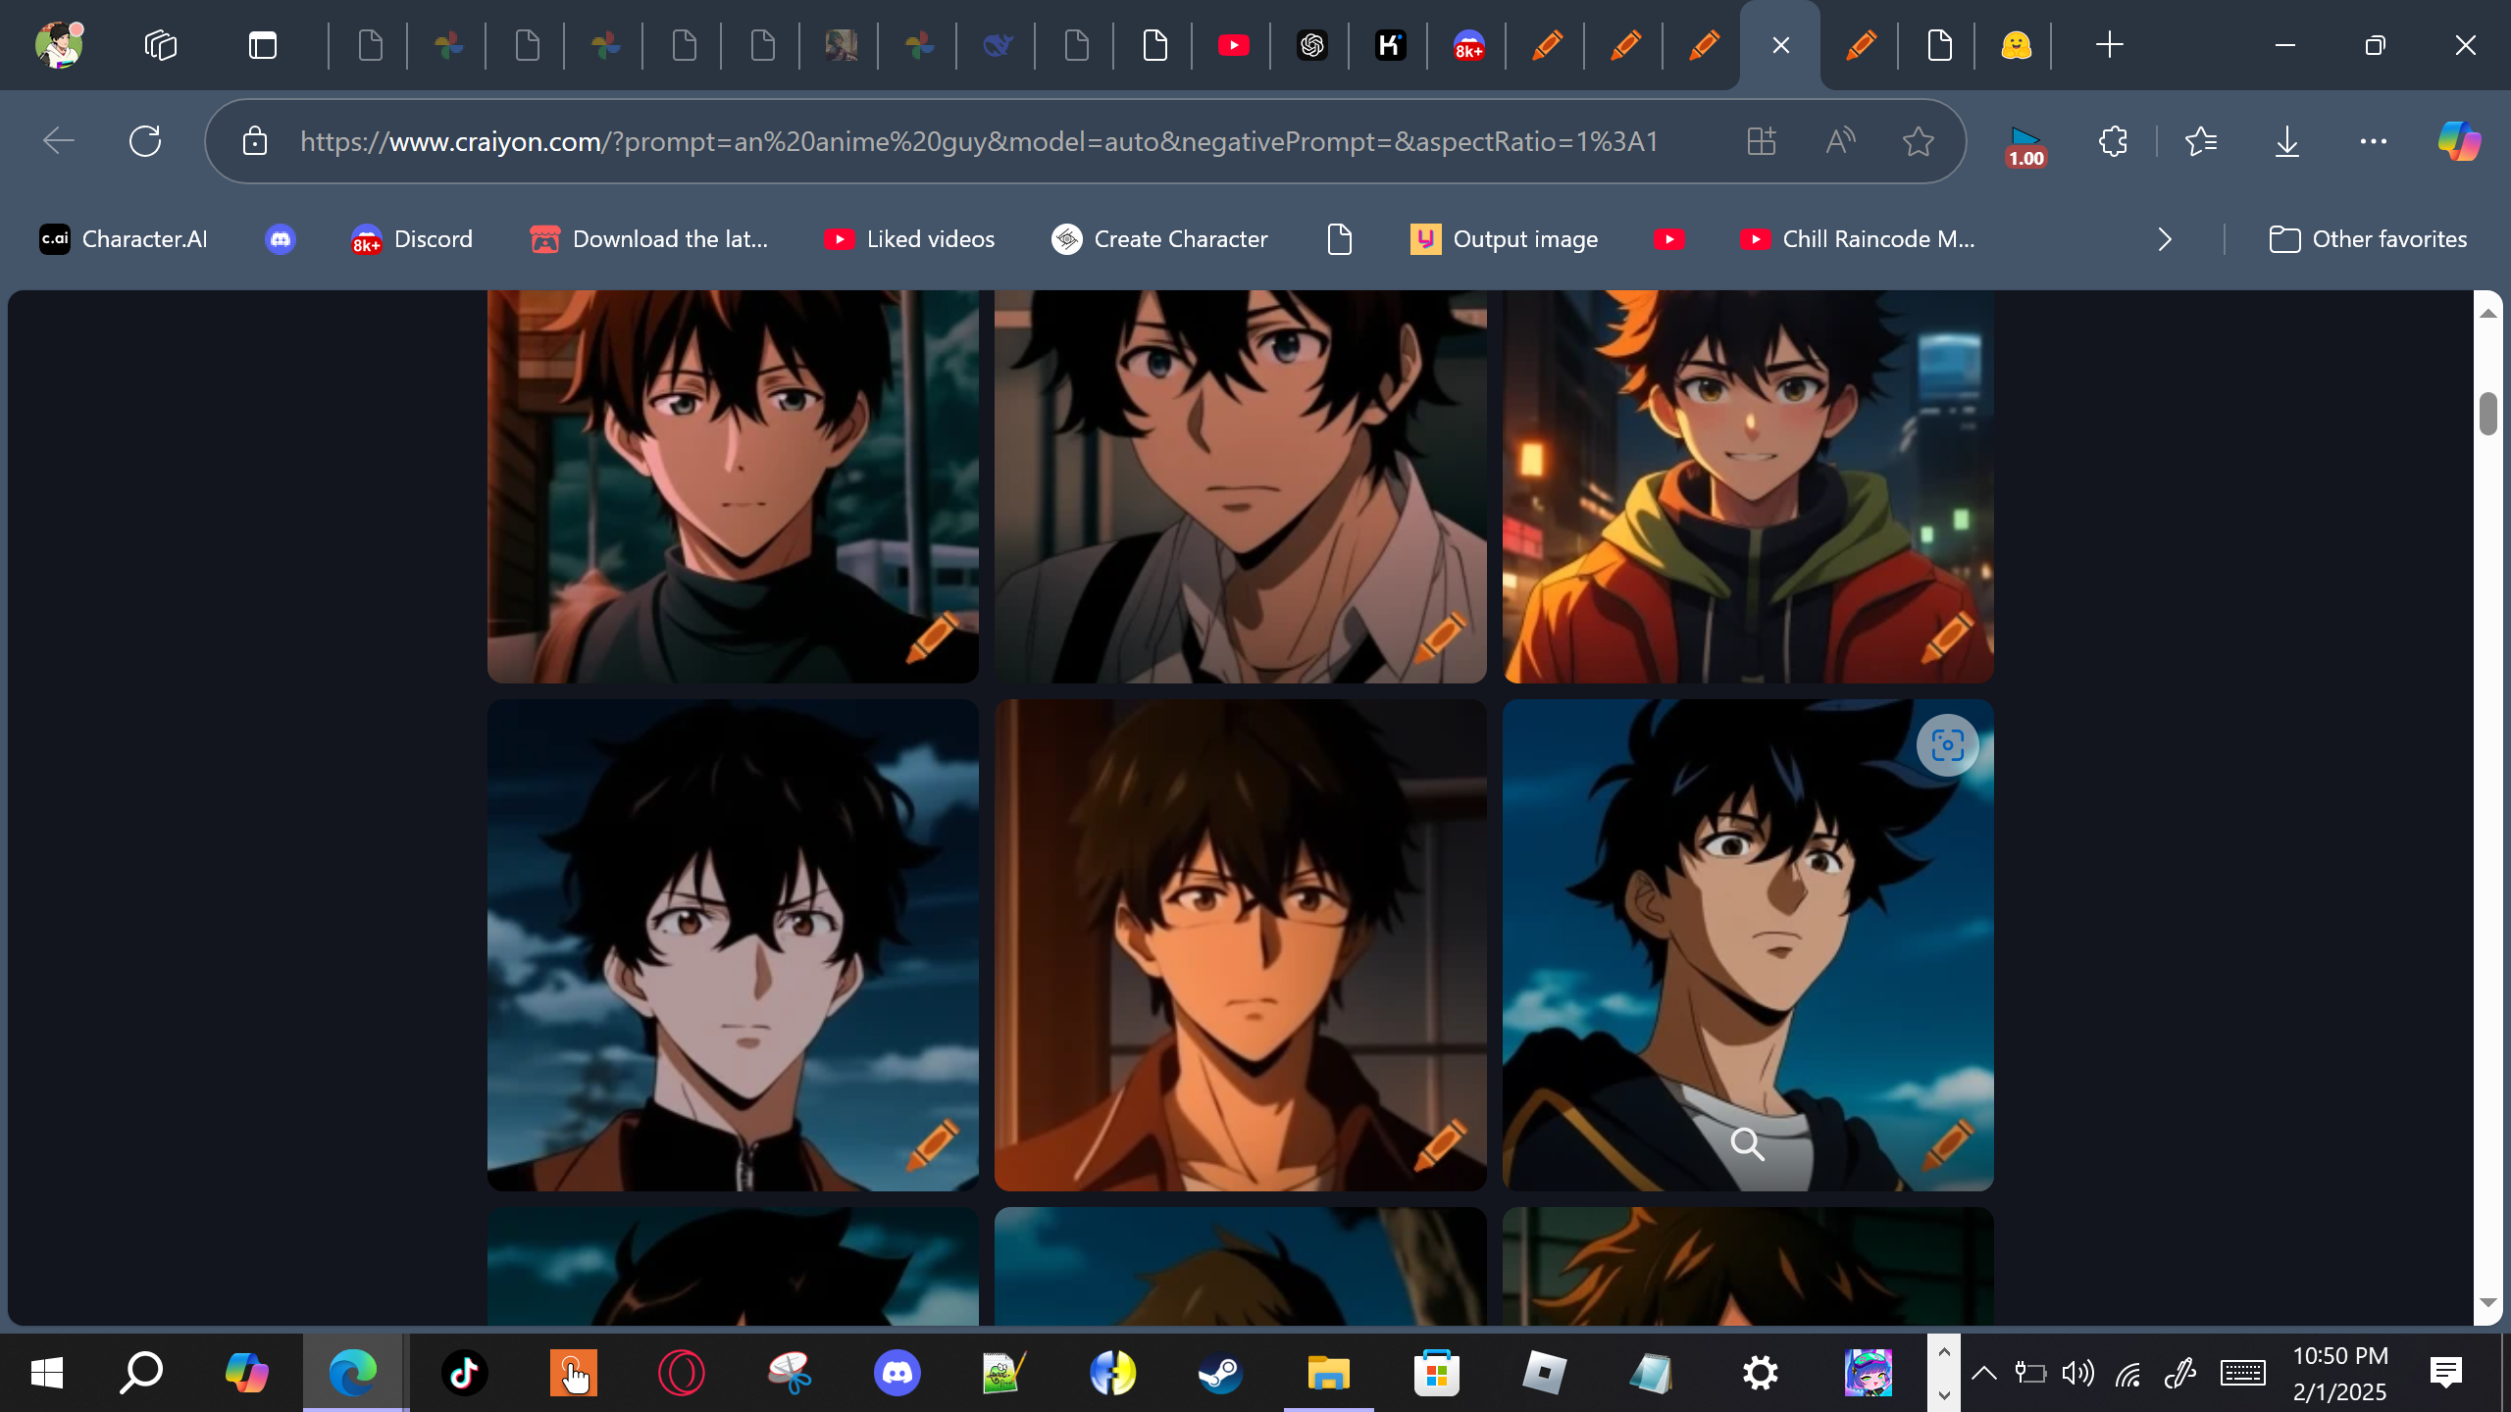Open the Copilot sidebar icon
The width and height of the screenshot is (2511, 1412).
2458,142
